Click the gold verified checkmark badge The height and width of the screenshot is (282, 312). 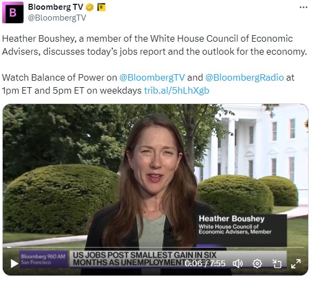tap(90, 8)
